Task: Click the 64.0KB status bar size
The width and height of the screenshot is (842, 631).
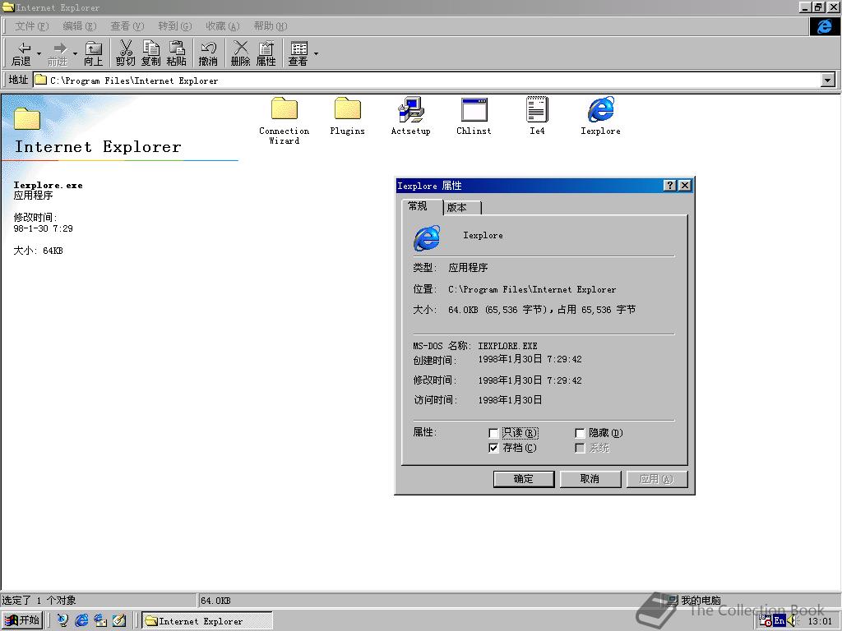Action: tap(215, 601)
